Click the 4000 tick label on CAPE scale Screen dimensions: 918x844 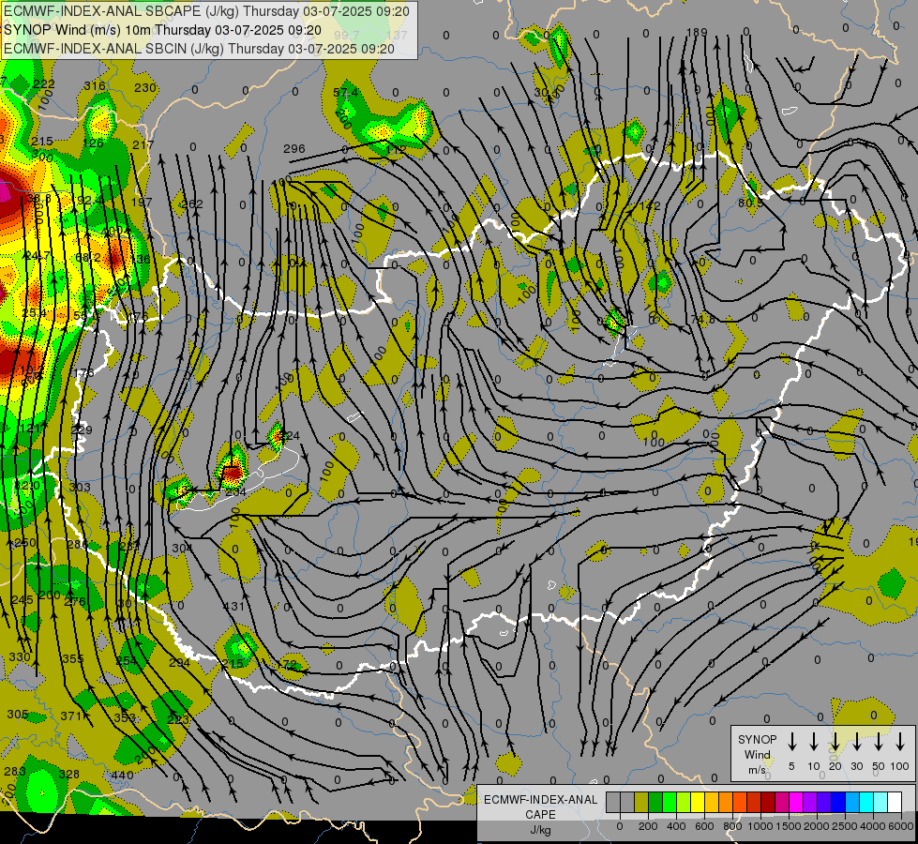[873, 826]
